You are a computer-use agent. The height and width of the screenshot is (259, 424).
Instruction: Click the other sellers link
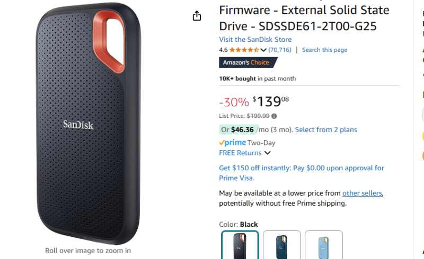(x=362, y=193)
